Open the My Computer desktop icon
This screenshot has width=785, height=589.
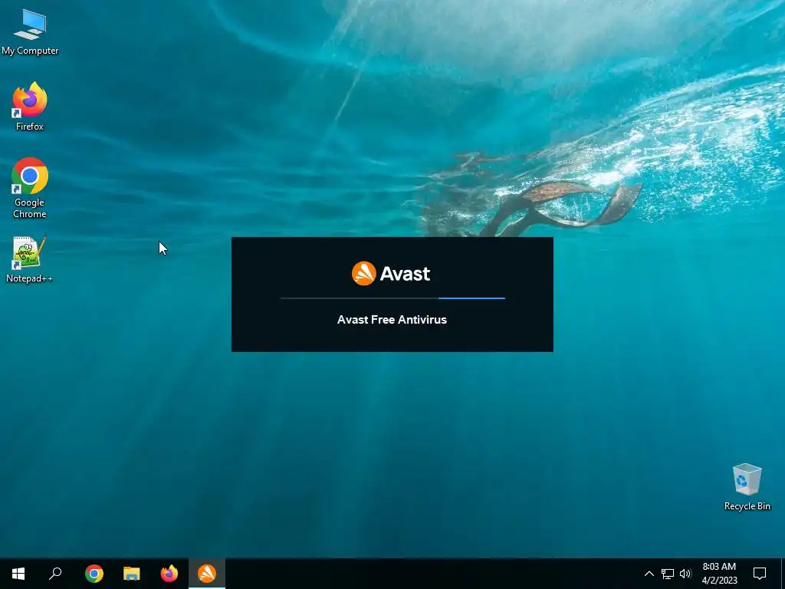coord(30,31)
